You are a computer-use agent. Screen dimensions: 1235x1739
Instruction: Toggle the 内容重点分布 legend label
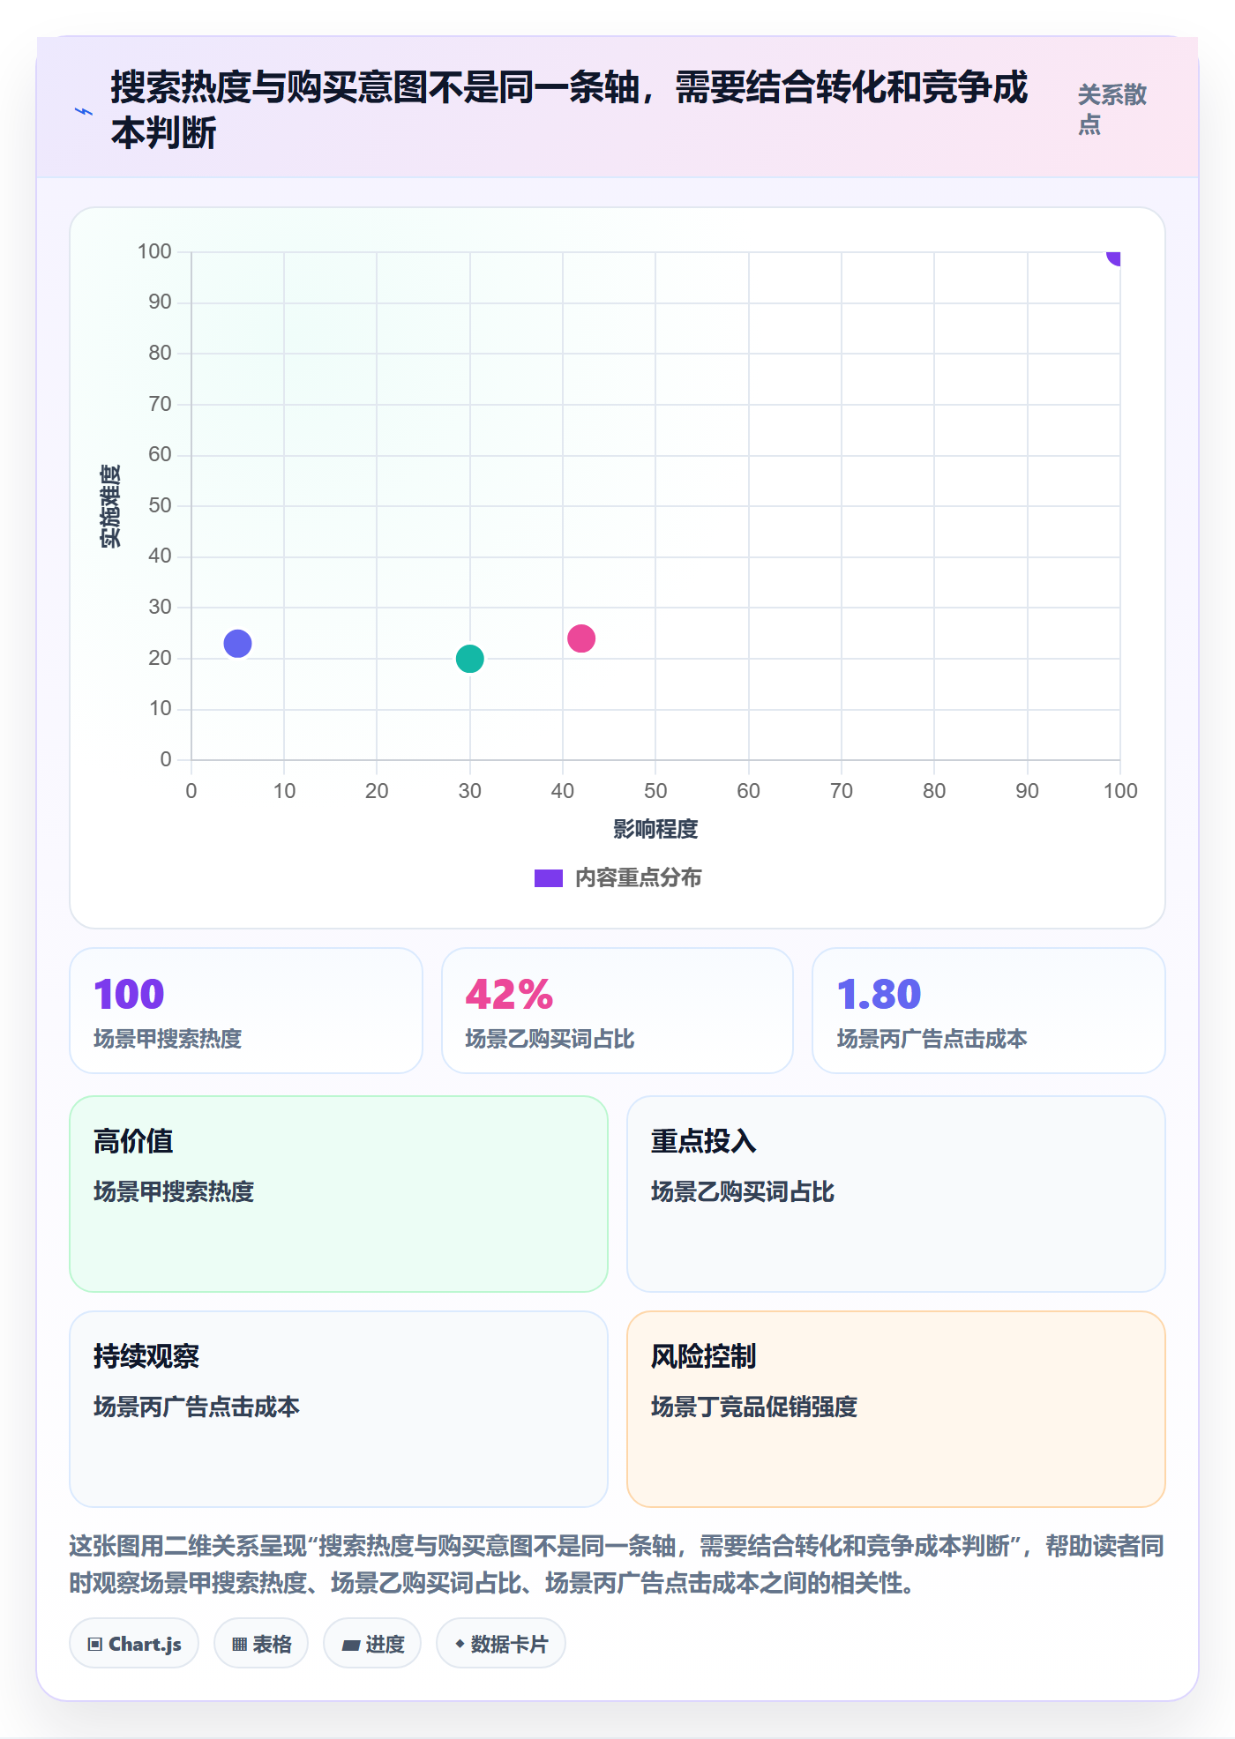click(638, 878)
